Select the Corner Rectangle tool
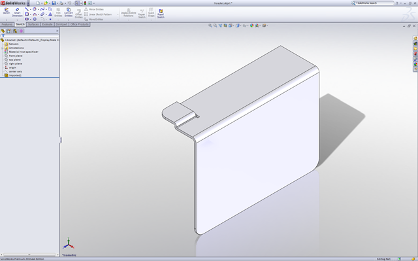The height and width of the screenshot is (261, 418). point(27,14)
